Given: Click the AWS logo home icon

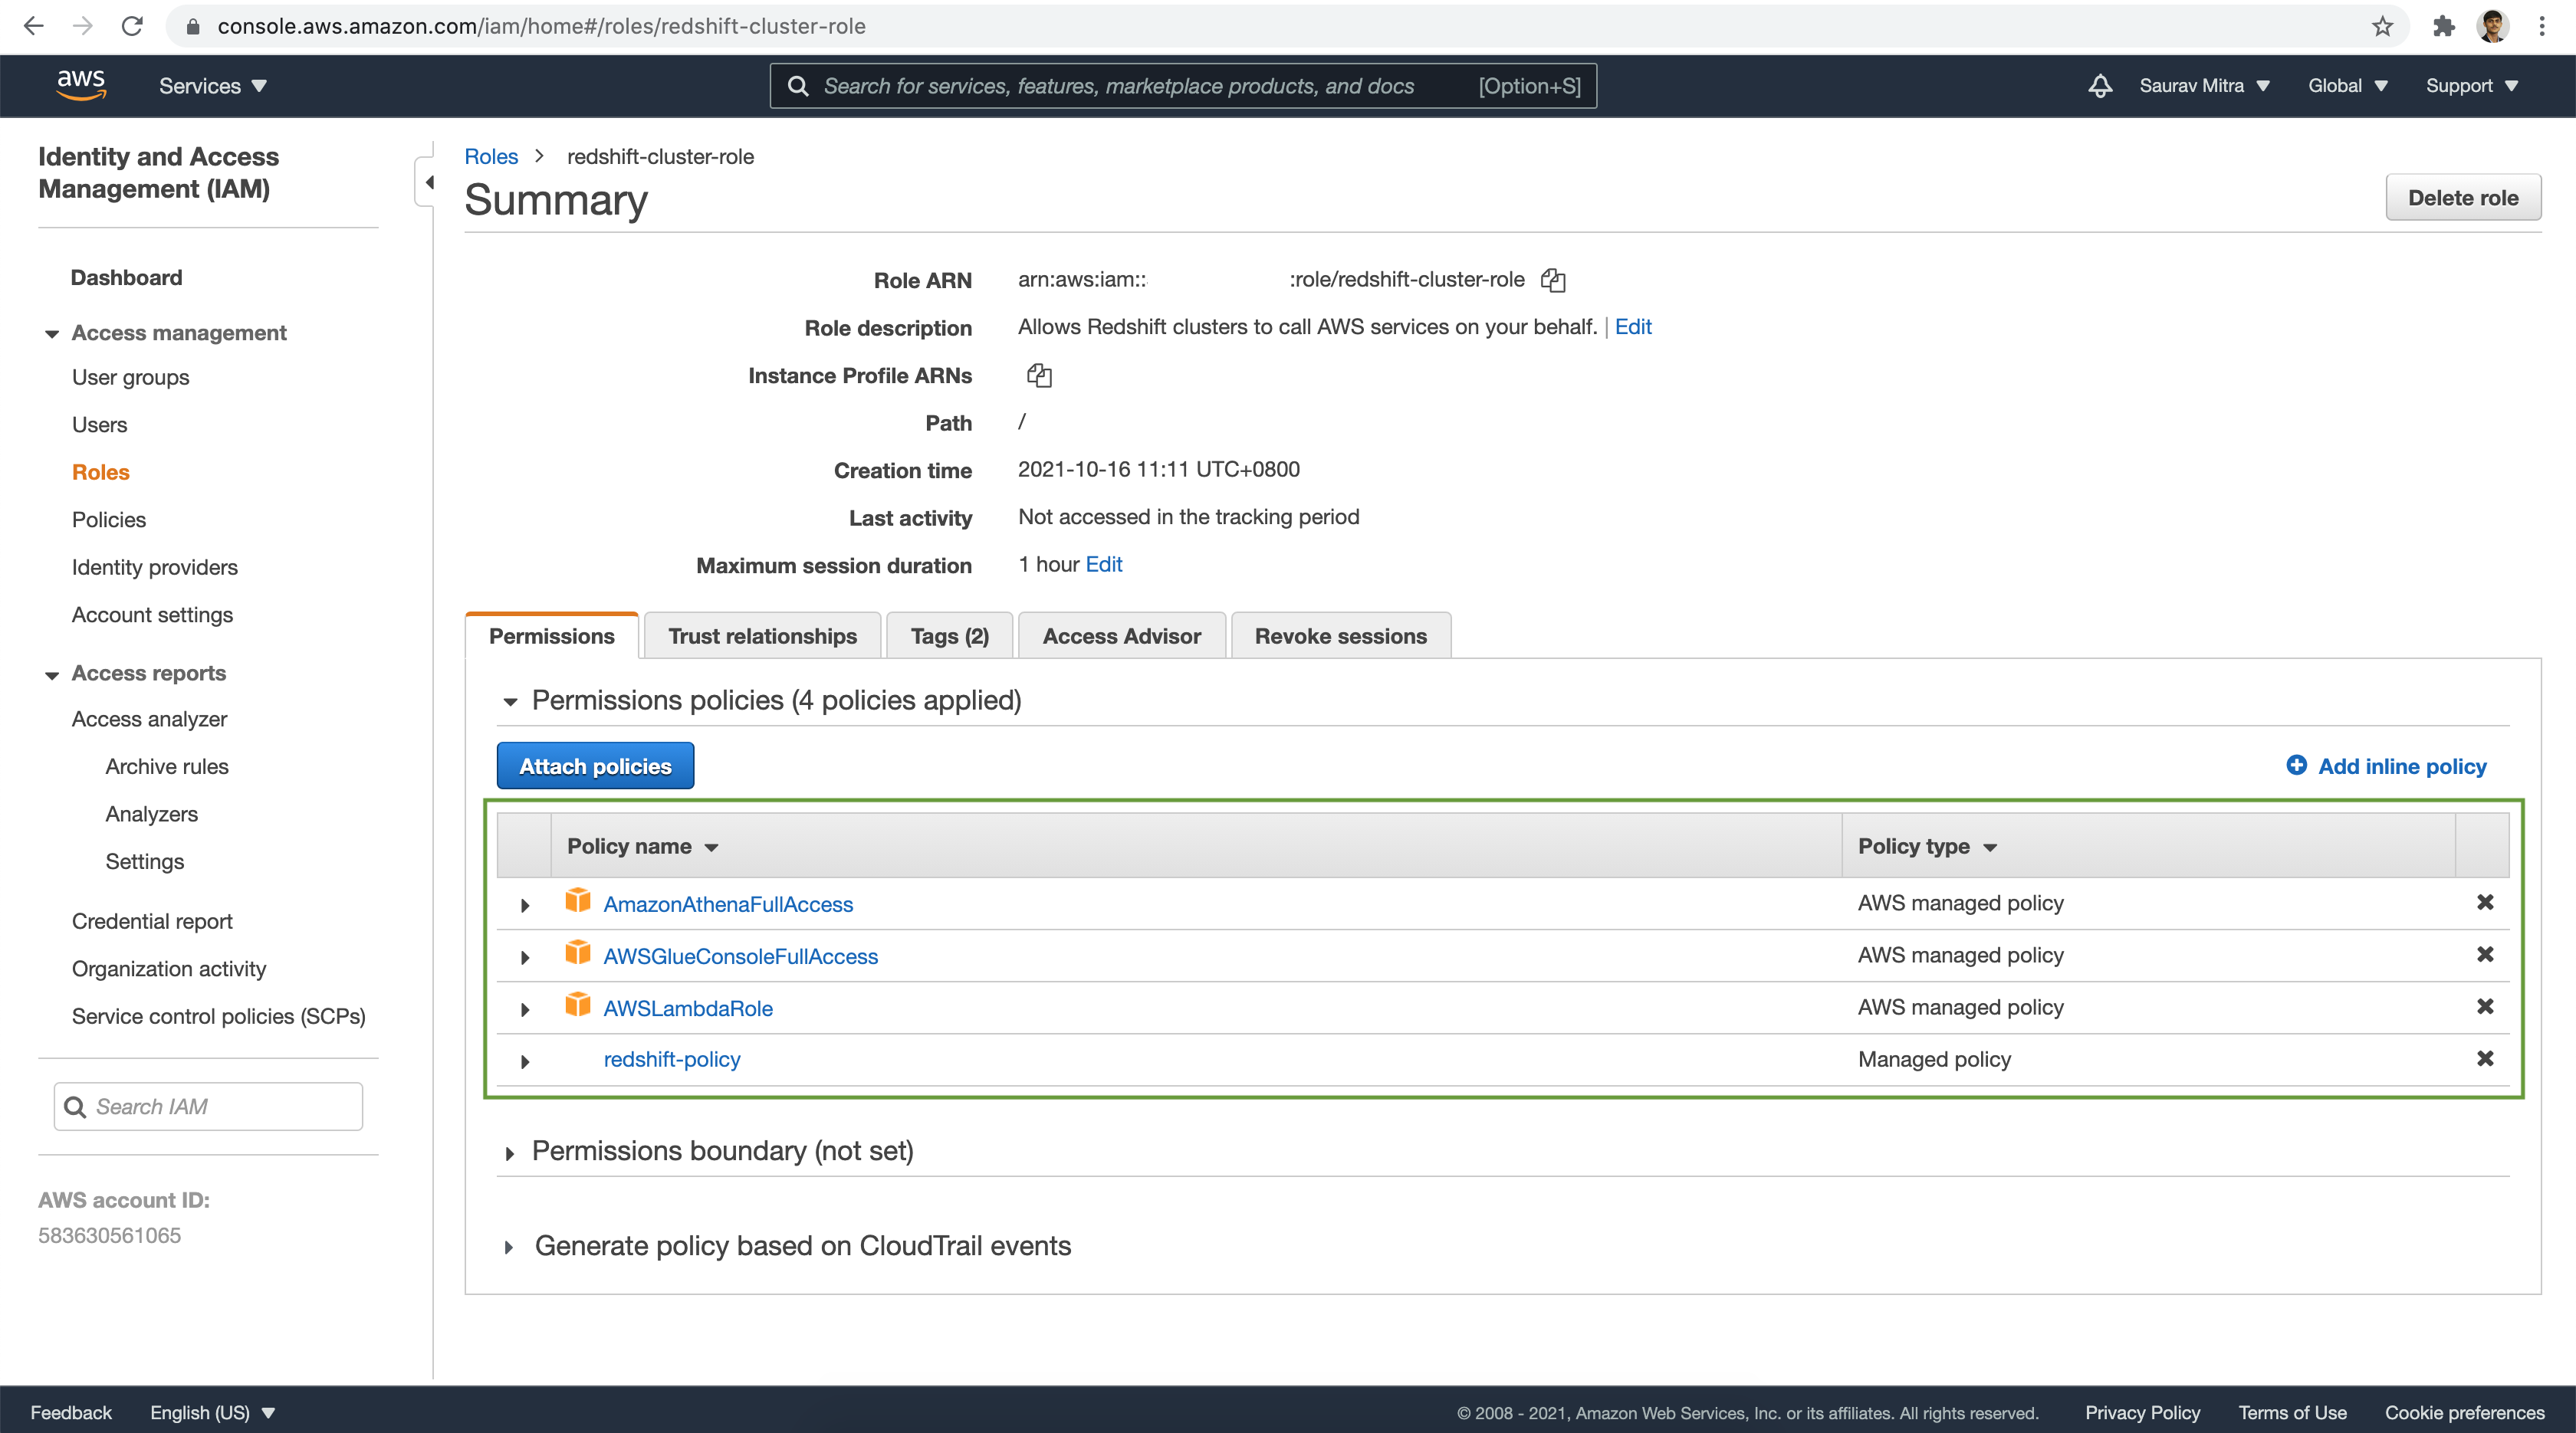Looking at the screenshot, I should [x=81, y=85].
